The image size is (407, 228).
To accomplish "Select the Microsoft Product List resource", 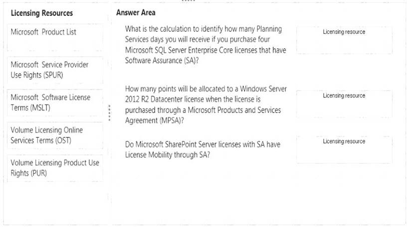I will pos(55,37).
